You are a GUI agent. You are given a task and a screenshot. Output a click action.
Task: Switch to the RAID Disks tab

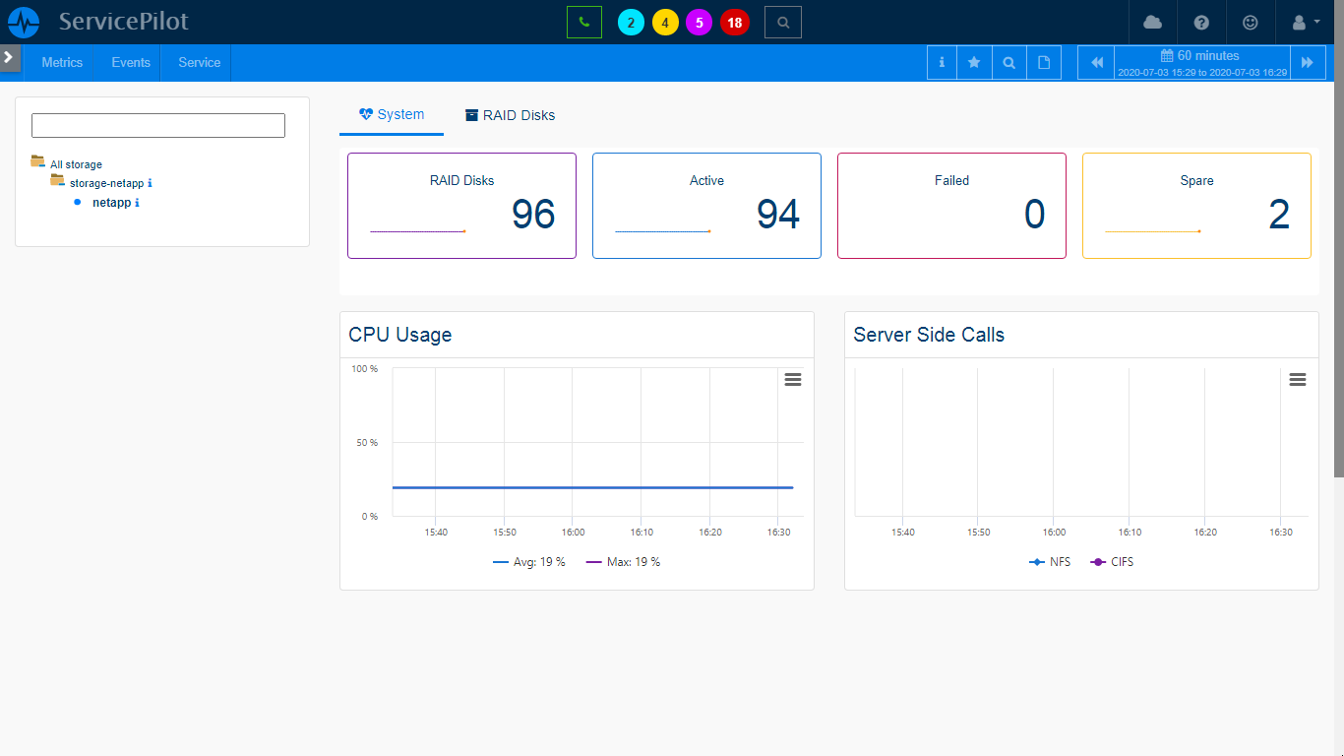click(x=510, y=115)
